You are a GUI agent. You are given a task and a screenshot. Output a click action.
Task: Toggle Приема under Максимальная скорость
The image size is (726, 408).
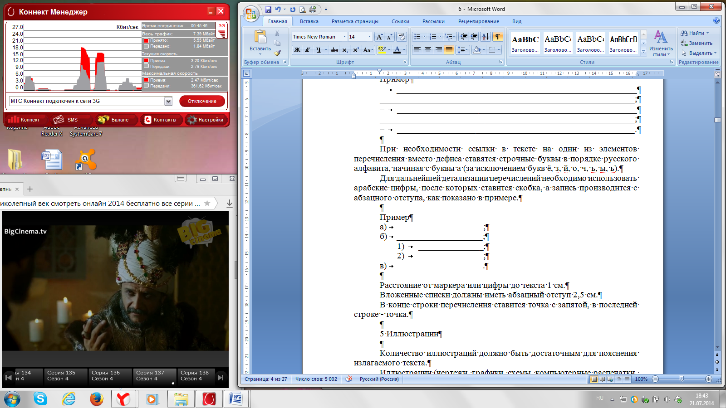coord(147,80)
